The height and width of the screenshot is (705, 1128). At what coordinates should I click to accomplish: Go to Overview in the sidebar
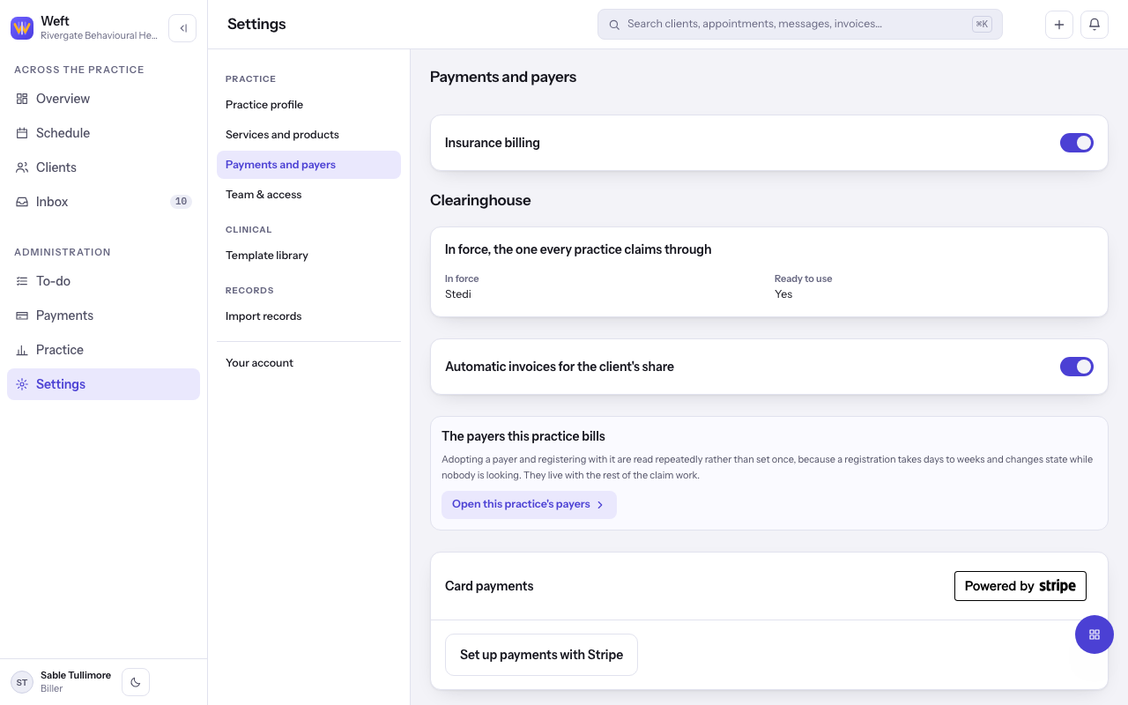[x=104, y=99]
